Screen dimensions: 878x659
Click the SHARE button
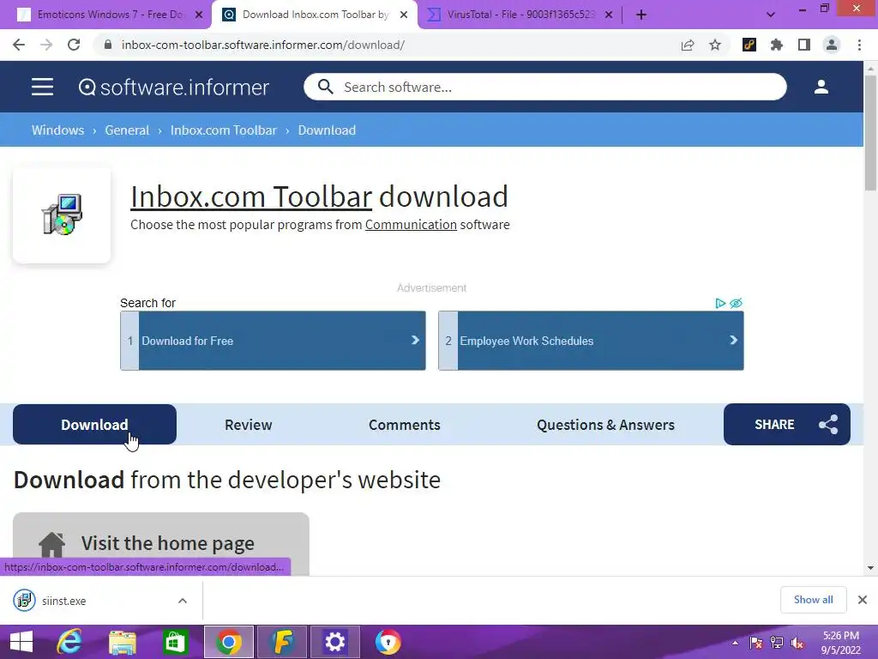[787, 424]
